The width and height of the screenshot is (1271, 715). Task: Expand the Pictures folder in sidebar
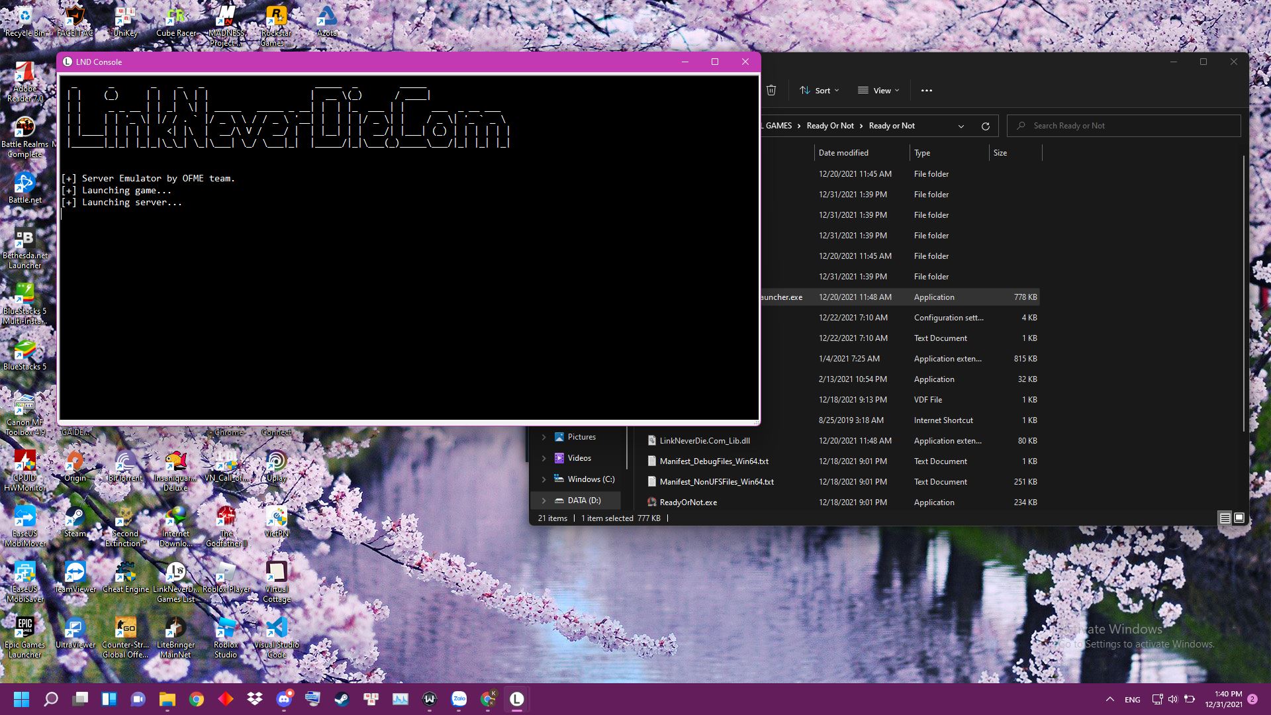point(543,436)
